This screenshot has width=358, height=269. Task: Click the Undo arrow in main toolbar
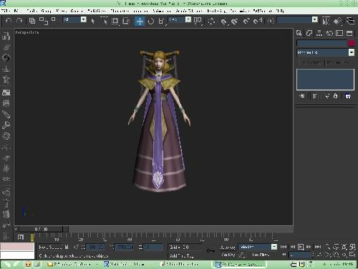click(x=9, y=21)
